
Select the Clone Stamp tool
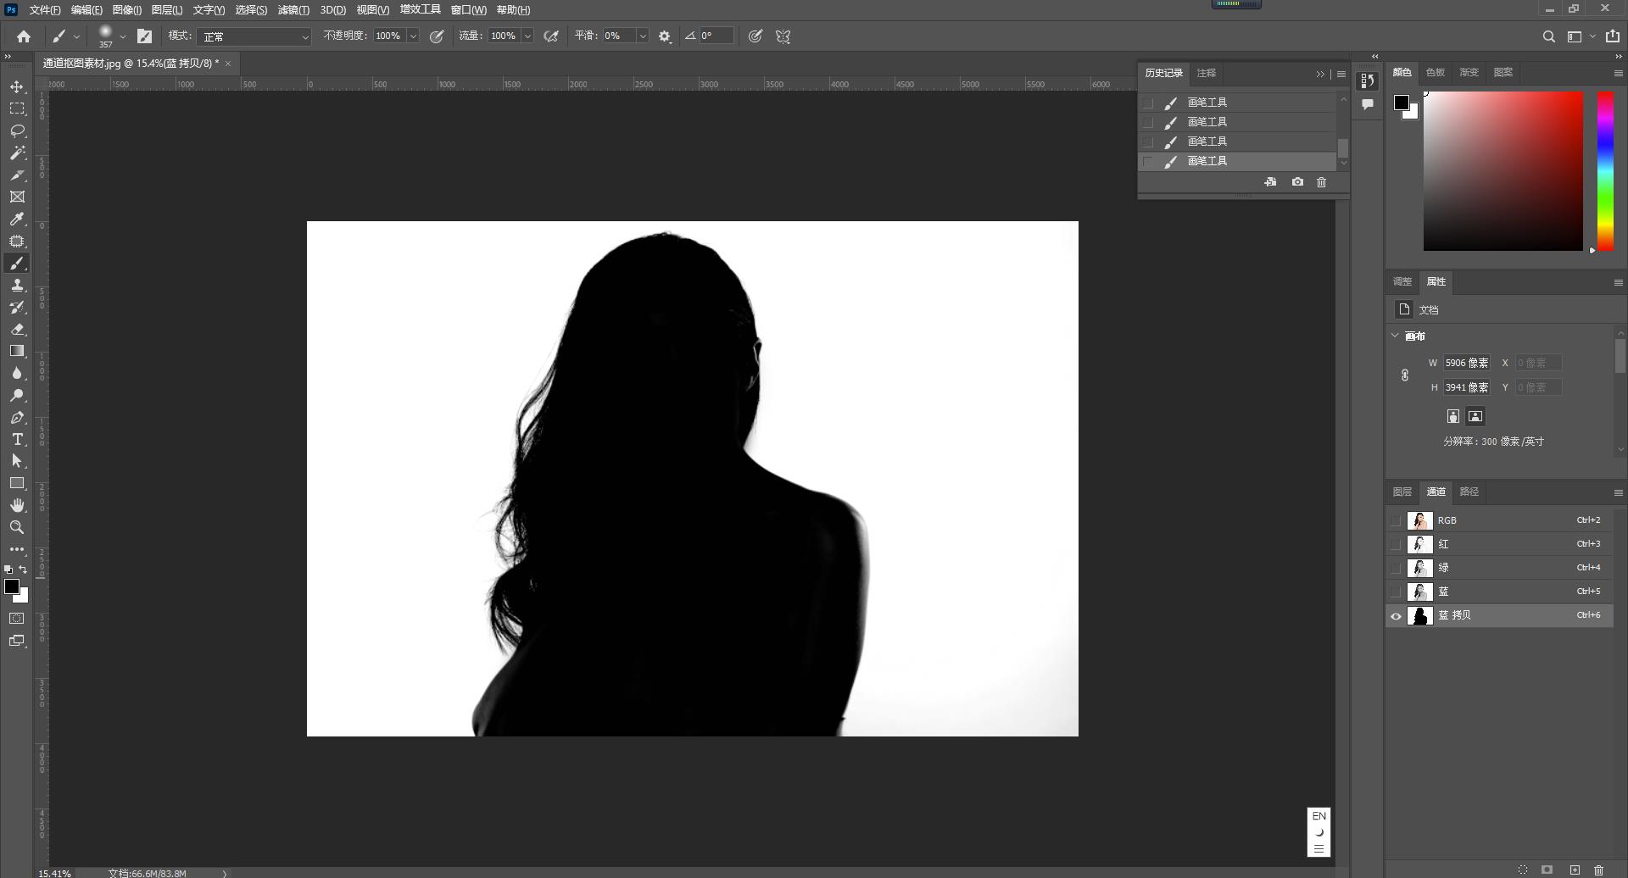tap(17, 286)
